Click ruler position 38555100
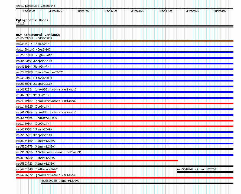241x194 pixels. tap(220, 11)
